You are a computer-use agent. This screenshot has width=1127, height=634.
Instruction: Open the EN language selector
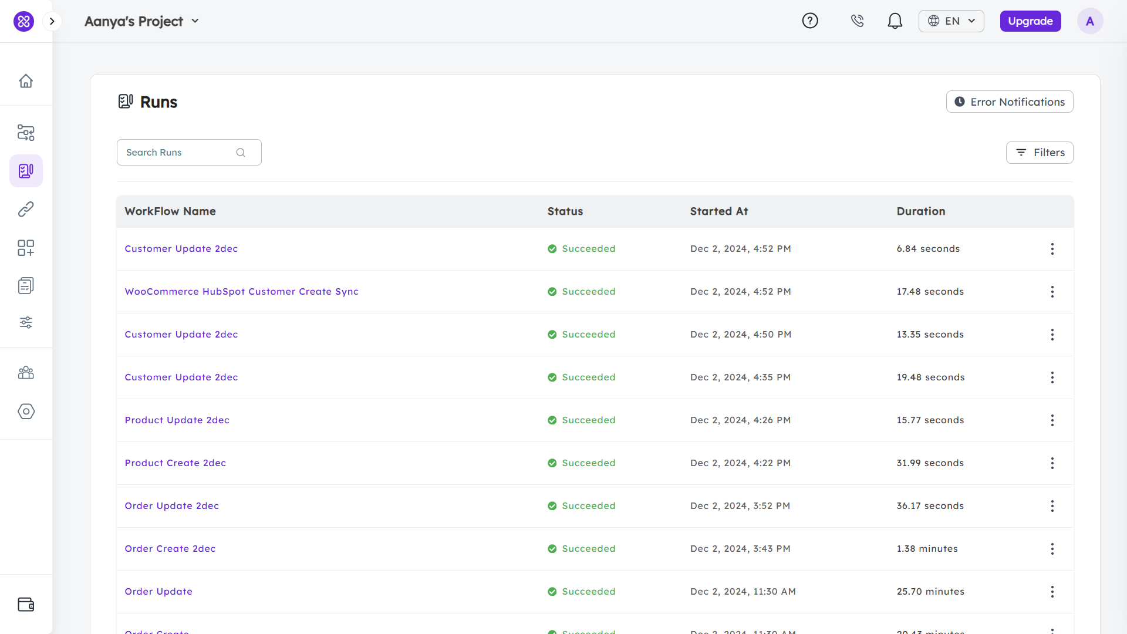951,21
